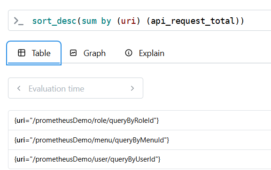Switch to the Table tab label
This screenshot has width=271, height=170.
(x=41, y=53)
